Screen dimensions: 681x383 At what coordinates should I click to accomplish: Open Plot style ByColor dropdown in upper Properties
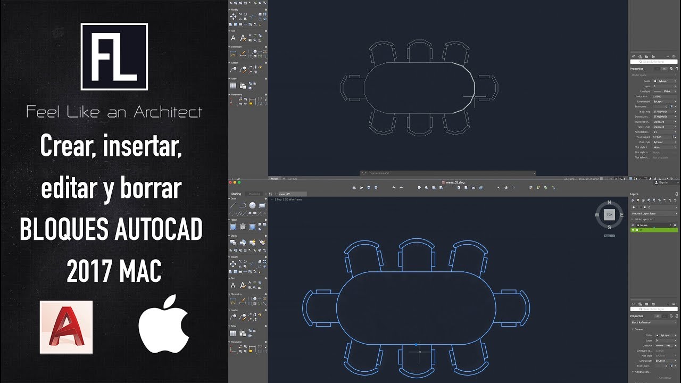(x=665, y=142)
